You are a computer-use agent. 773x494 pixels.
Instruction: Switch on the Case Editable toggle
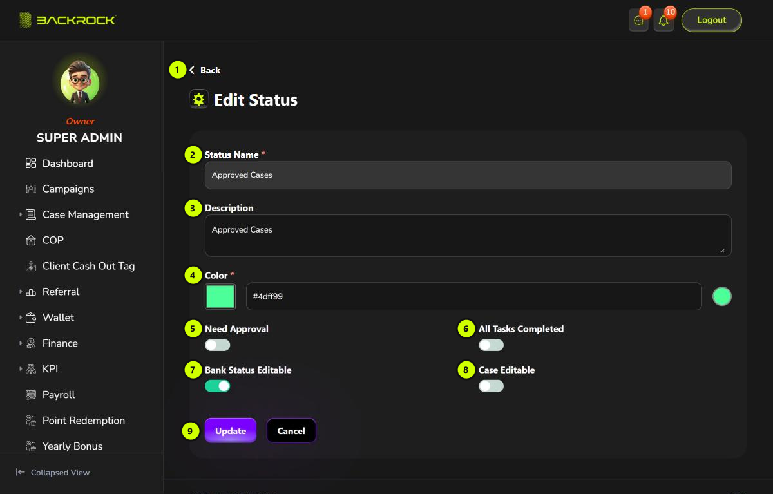[x=491, y=386]
